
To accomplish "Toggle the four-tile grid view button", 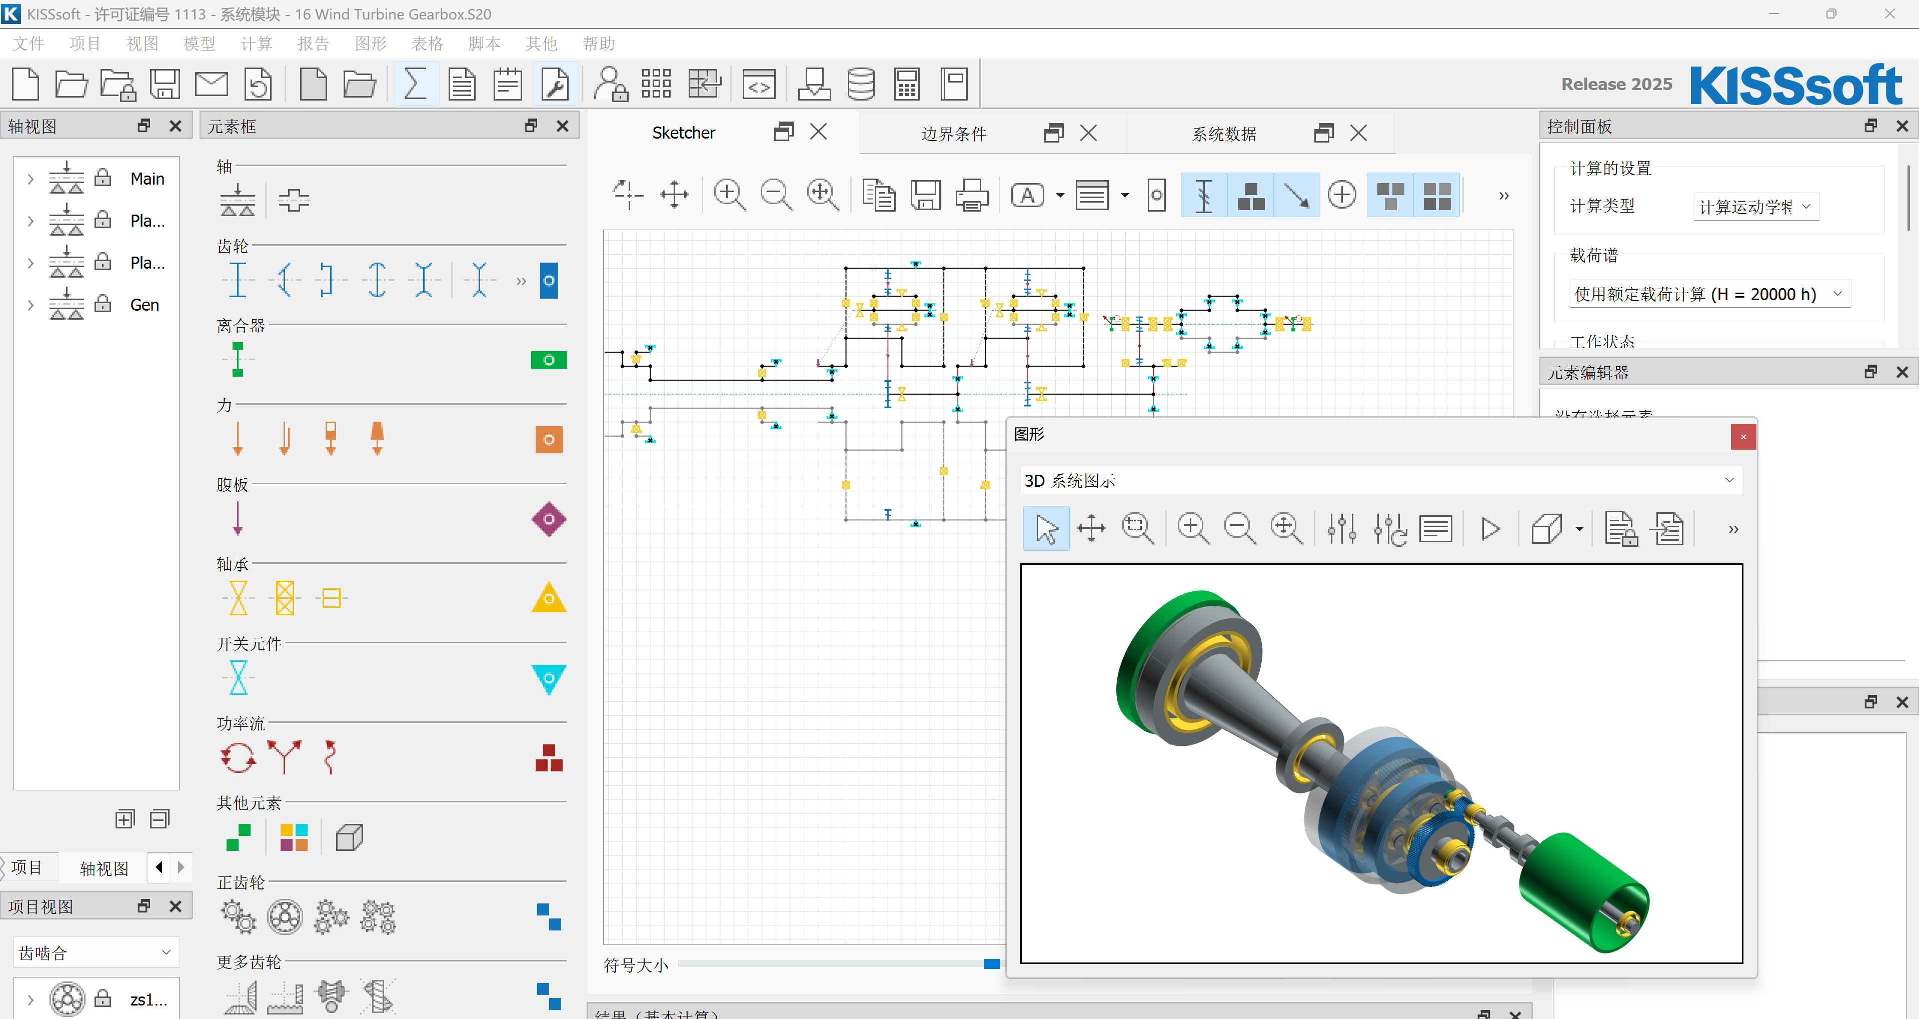I will click(x=1436, y=195).
